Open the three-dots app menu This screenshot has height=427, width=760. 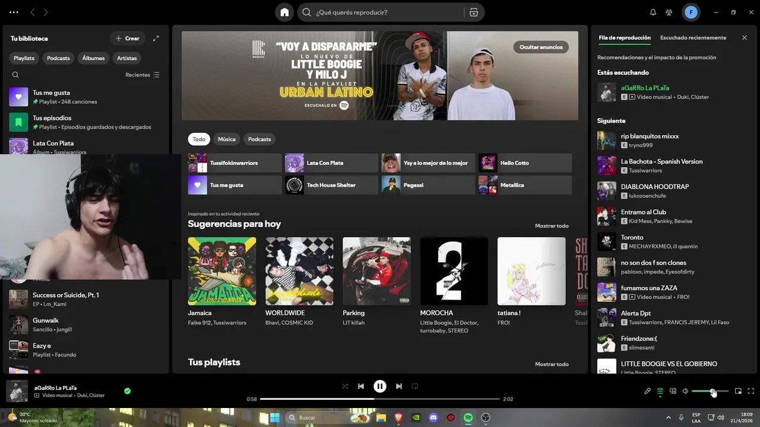coord(14,12)
